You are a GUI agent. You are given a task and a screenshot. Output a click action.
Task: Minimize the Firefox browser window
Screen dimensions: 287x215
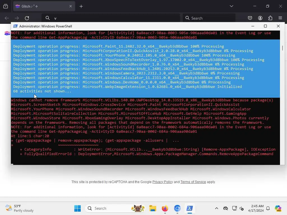254,6
